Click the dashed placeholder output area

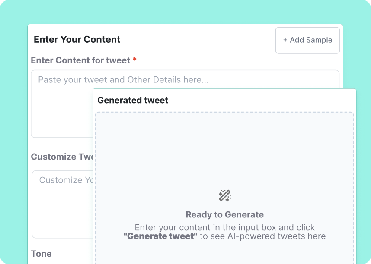[224, 173]
